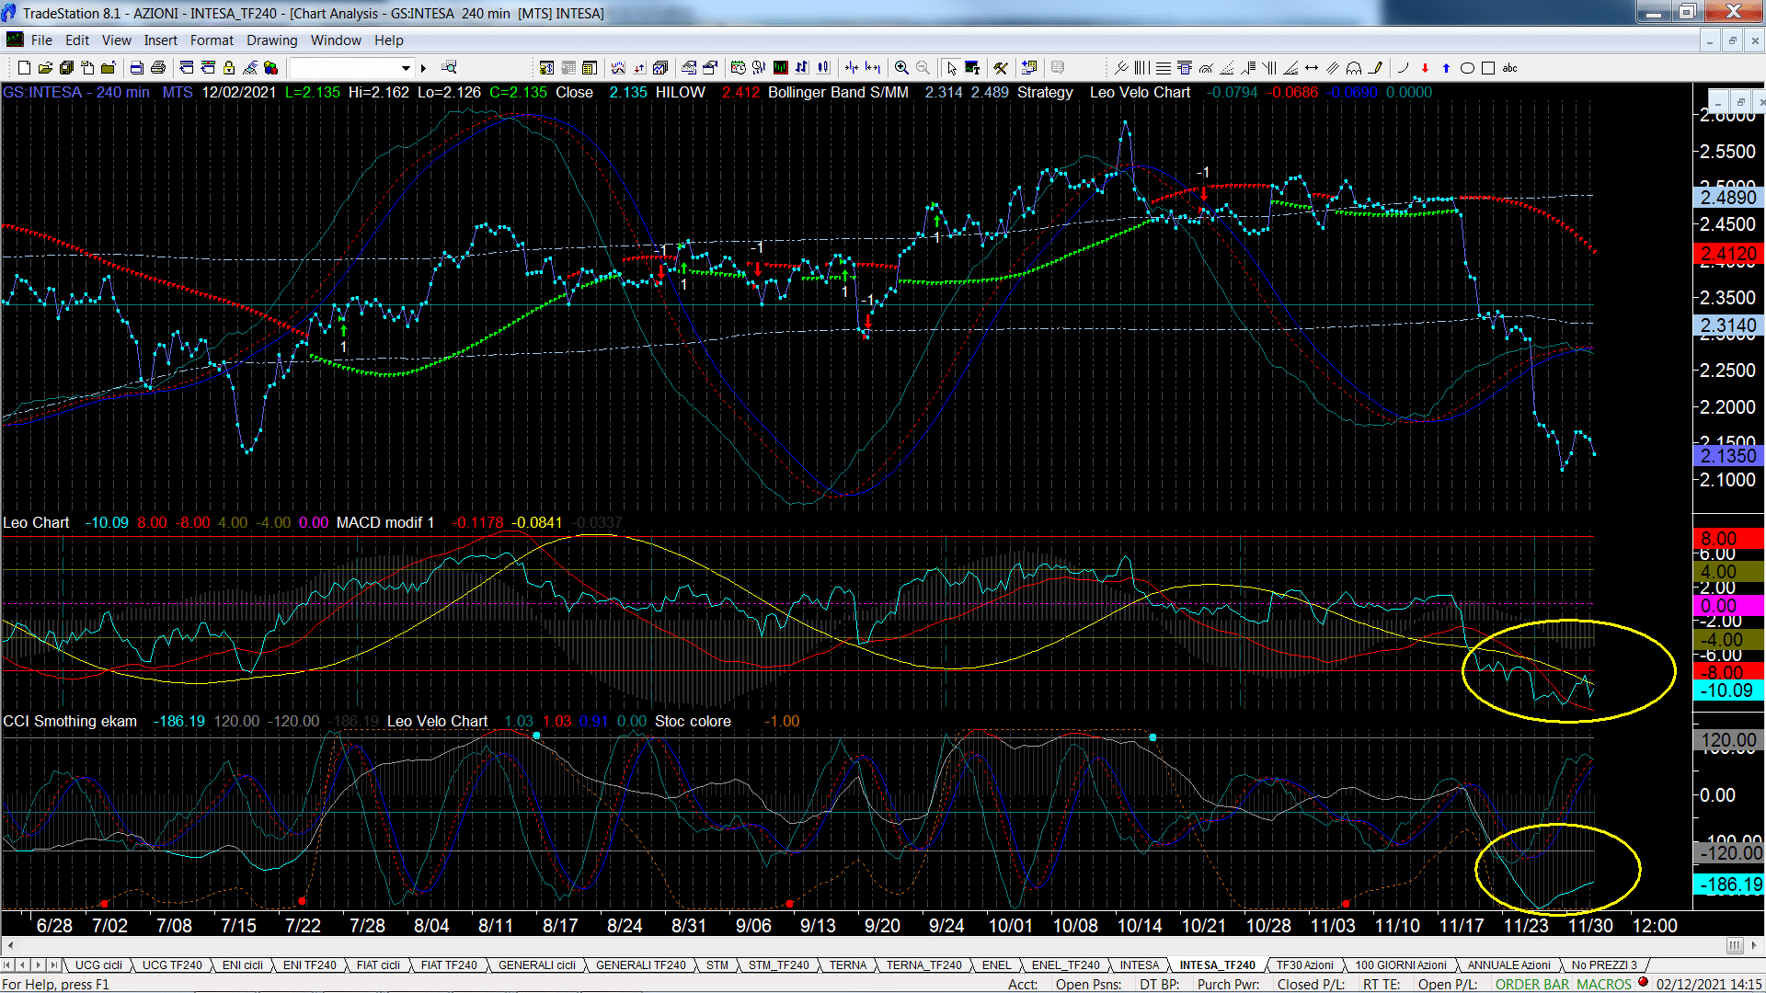1766x993 pixels.
Task: Select the curved arc line tool
Action: pyautogui.click(x=1404, y=67)
